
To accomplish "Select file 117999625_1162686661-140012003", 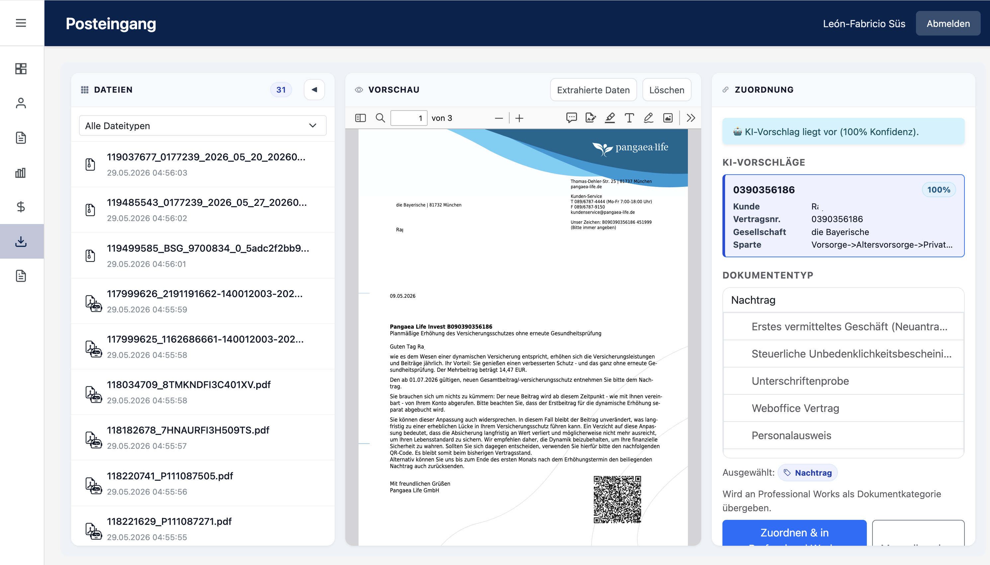I will (x=203, y=347).
